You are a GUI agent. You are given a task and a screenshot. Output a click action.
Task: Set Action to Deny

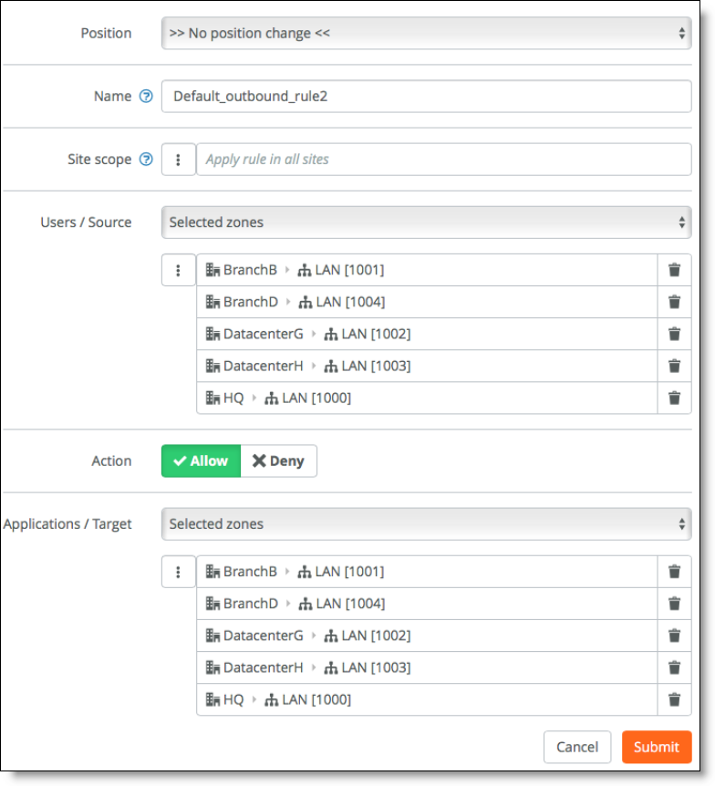click(278, 461)
